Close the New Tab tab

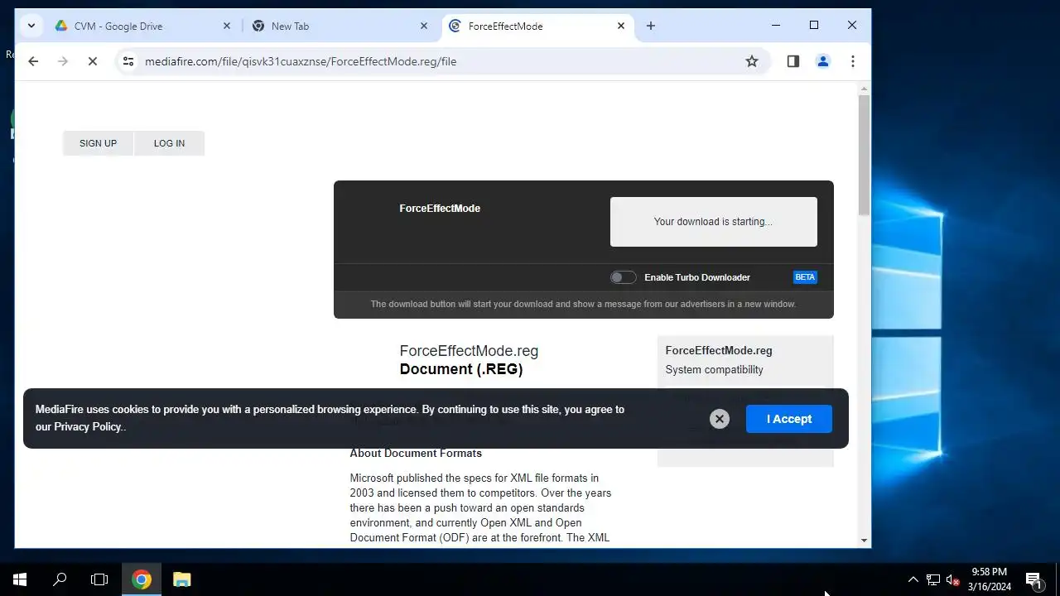tap(424, 26)
